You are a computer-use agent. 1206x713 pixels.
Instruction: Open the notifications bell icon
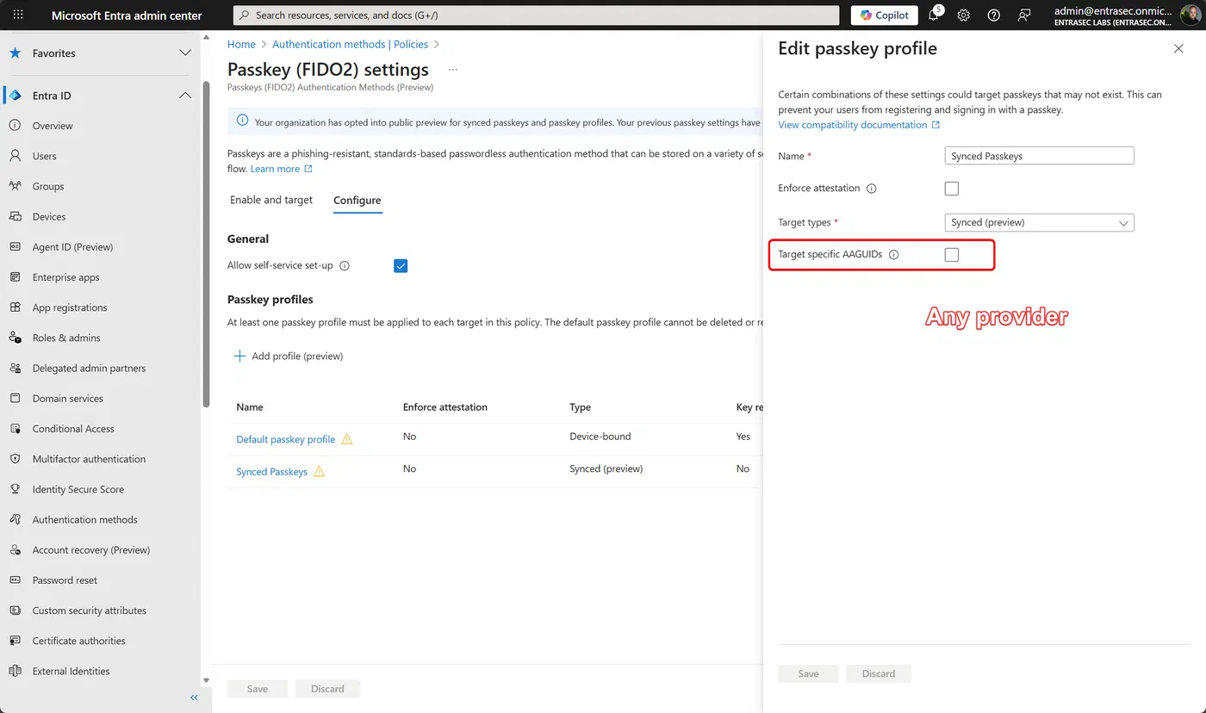(935, 15)
